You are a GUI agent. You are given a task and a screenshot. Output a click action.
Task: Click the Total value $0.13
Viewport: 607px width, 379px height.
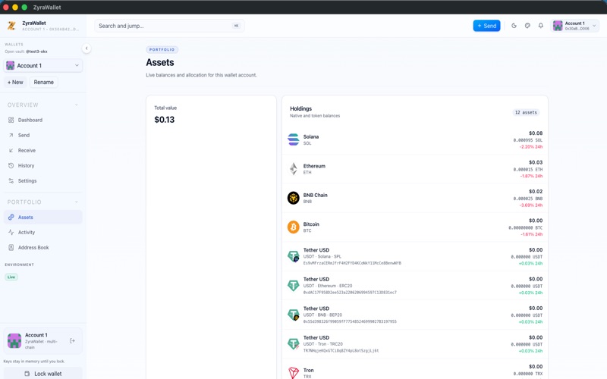[x=165, y=120]
